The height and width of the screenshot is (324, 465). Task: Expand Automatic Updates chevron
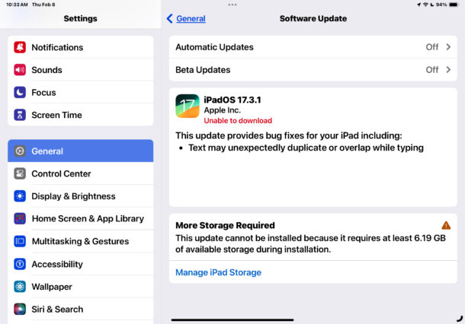point(449,47)
